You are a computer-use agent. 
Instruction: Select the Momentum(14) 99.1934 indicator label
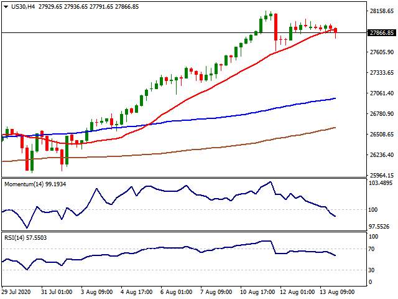35,184
